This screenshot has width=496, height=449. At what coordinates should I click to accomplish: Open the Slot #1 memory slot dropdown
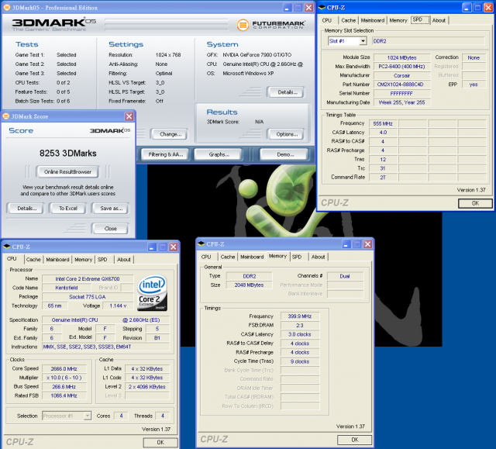[x=363, y=41]
